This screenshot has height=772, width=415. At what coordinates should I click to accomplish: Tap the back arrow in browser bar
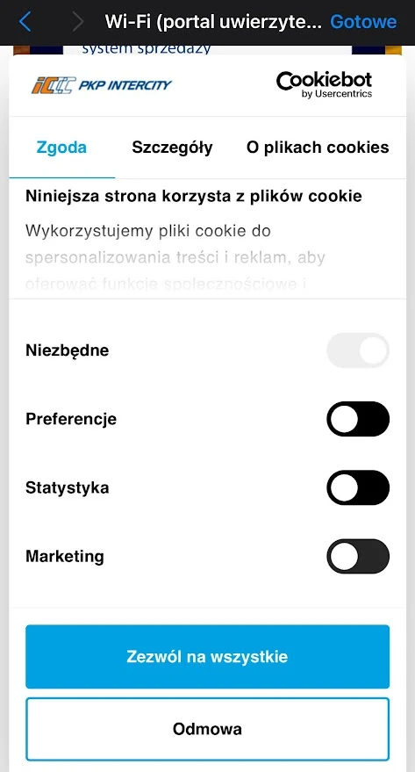coord(25,22)
